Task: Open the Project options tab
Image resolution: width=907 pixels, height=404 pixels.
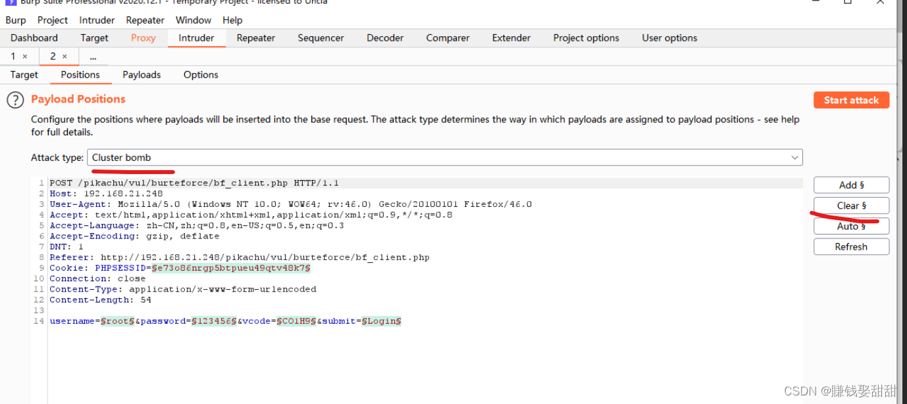Action: click(x=586, y=38)
